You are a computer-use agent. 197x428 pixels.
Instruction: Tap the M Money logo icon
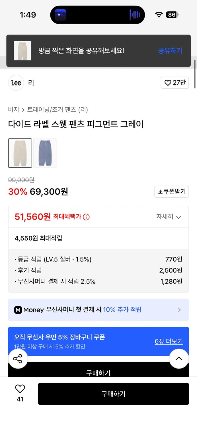(19, 309)
